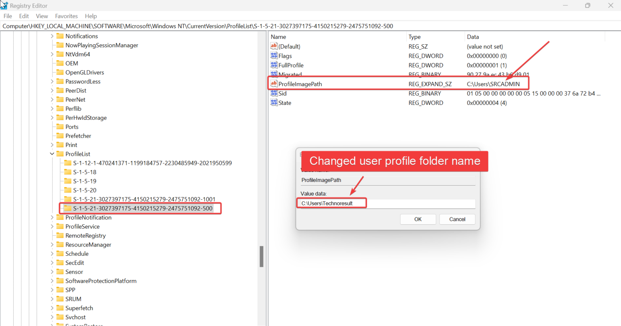
Task: Expand the SRUM tree node
Action: click(x=51, y=299)
